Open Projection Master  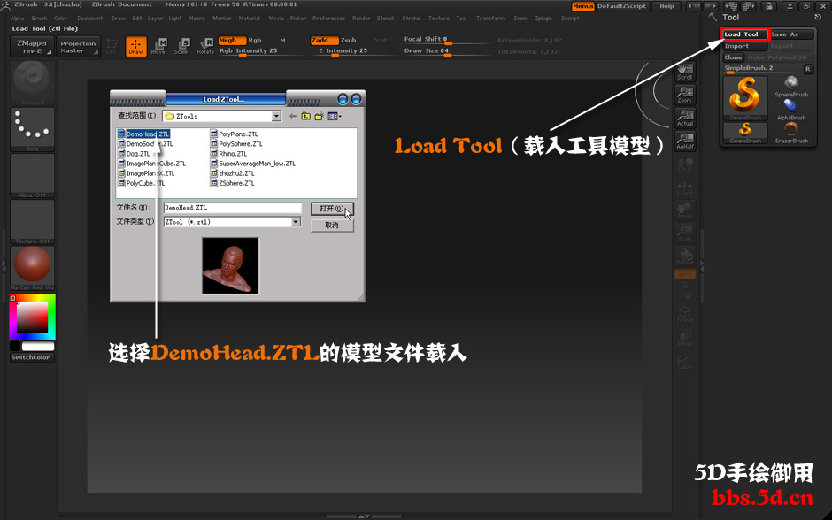(78, 47)
